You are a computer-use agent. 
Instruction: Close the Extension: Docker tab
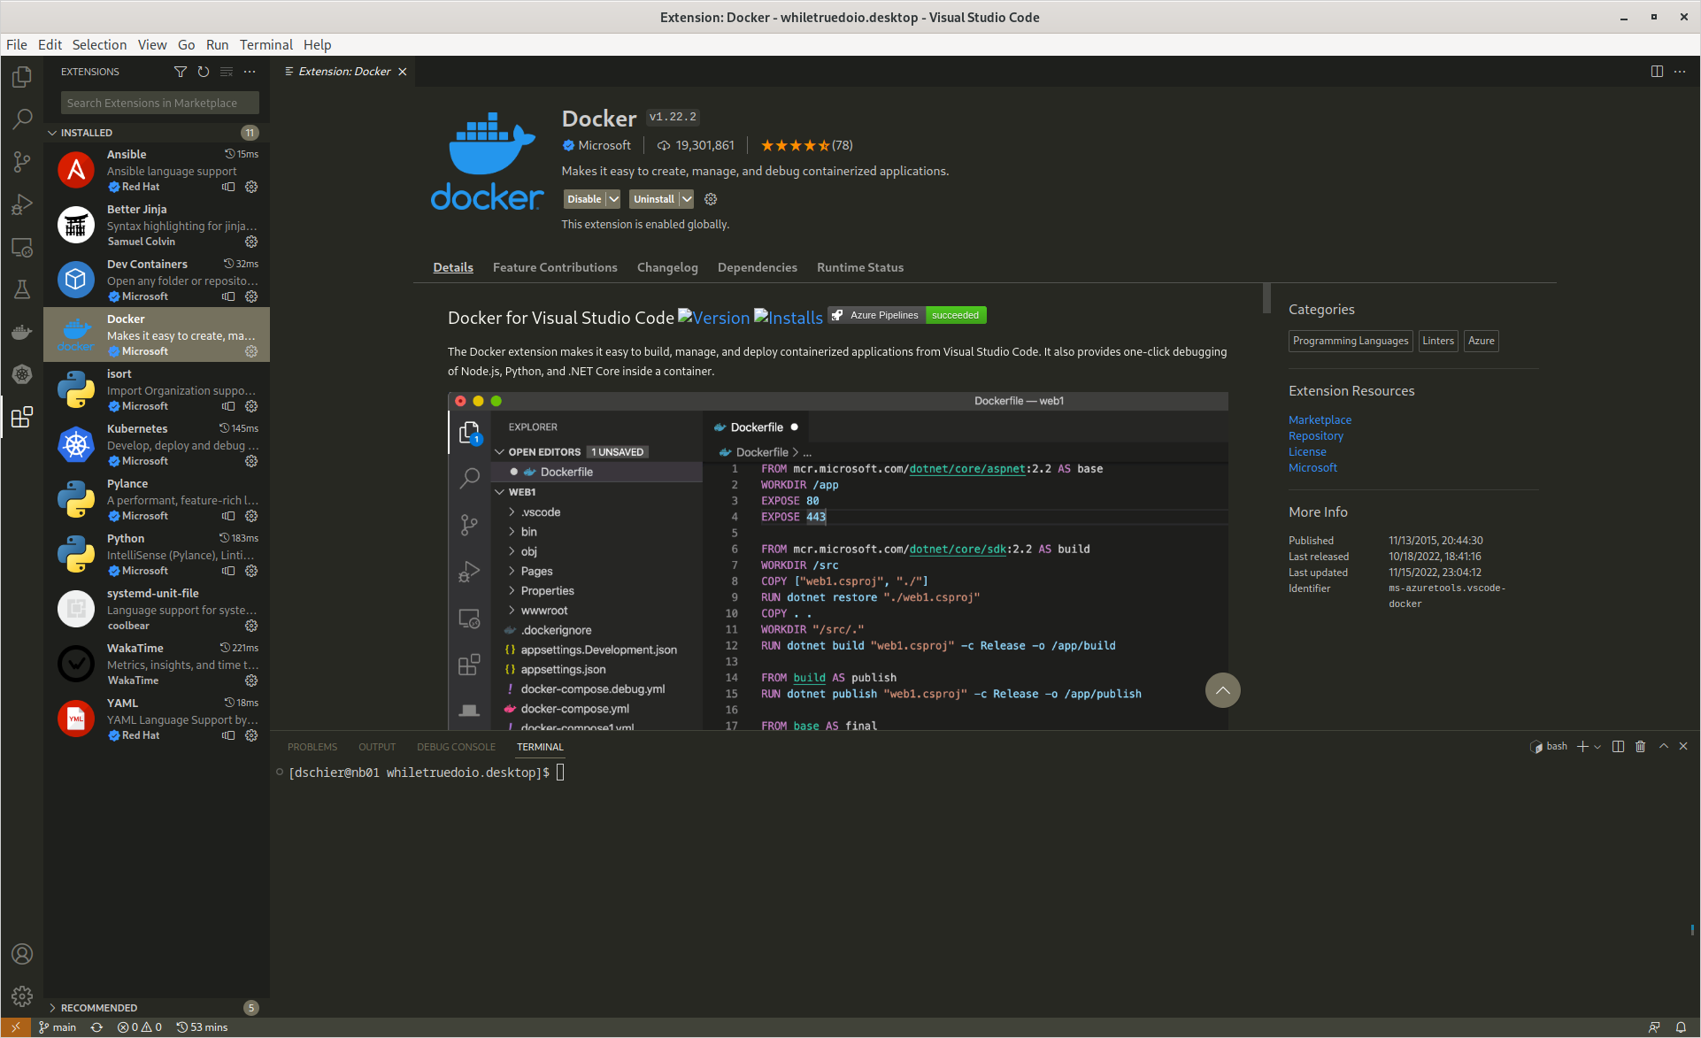coord(403,72)
